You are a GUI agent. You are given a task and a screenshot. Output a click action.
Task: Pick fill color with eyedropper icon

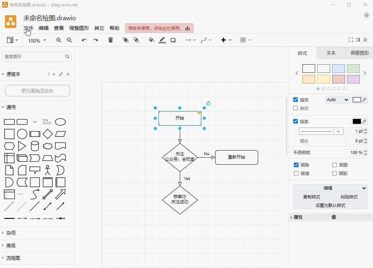coord(364,100)
